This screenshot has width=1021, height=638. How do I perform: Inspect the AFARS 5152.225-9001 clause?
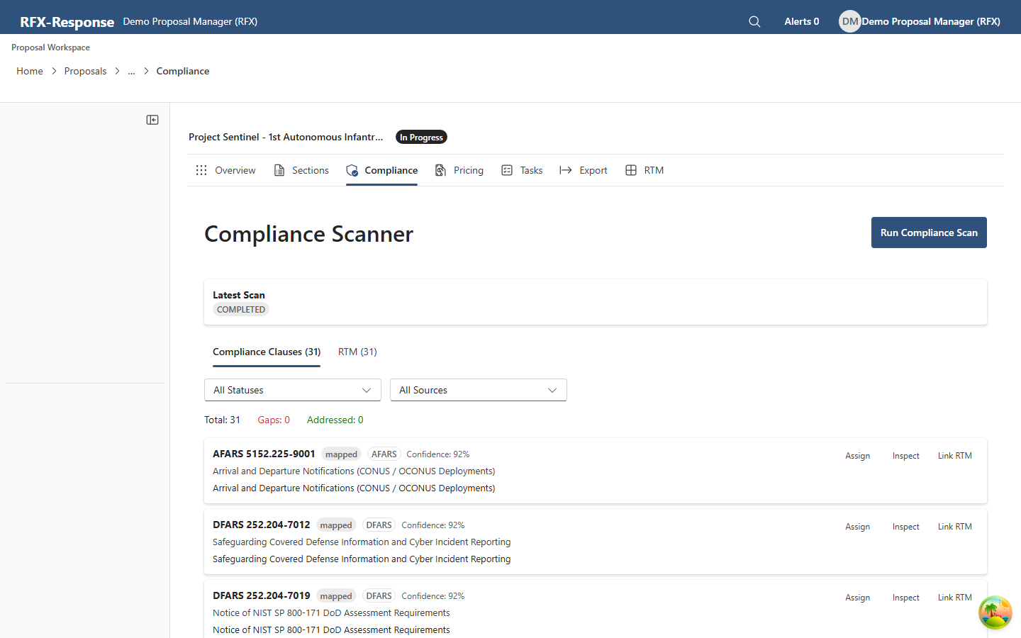tap(906, 456)
